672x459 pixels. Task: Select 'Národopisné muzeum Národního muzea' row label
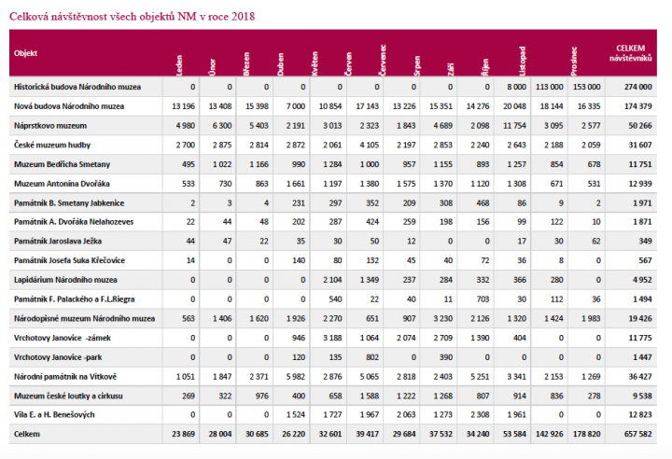click(84, 318)
